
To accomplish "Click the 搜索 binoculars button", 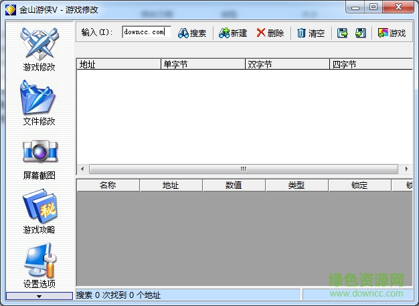I will click(192, 33).
